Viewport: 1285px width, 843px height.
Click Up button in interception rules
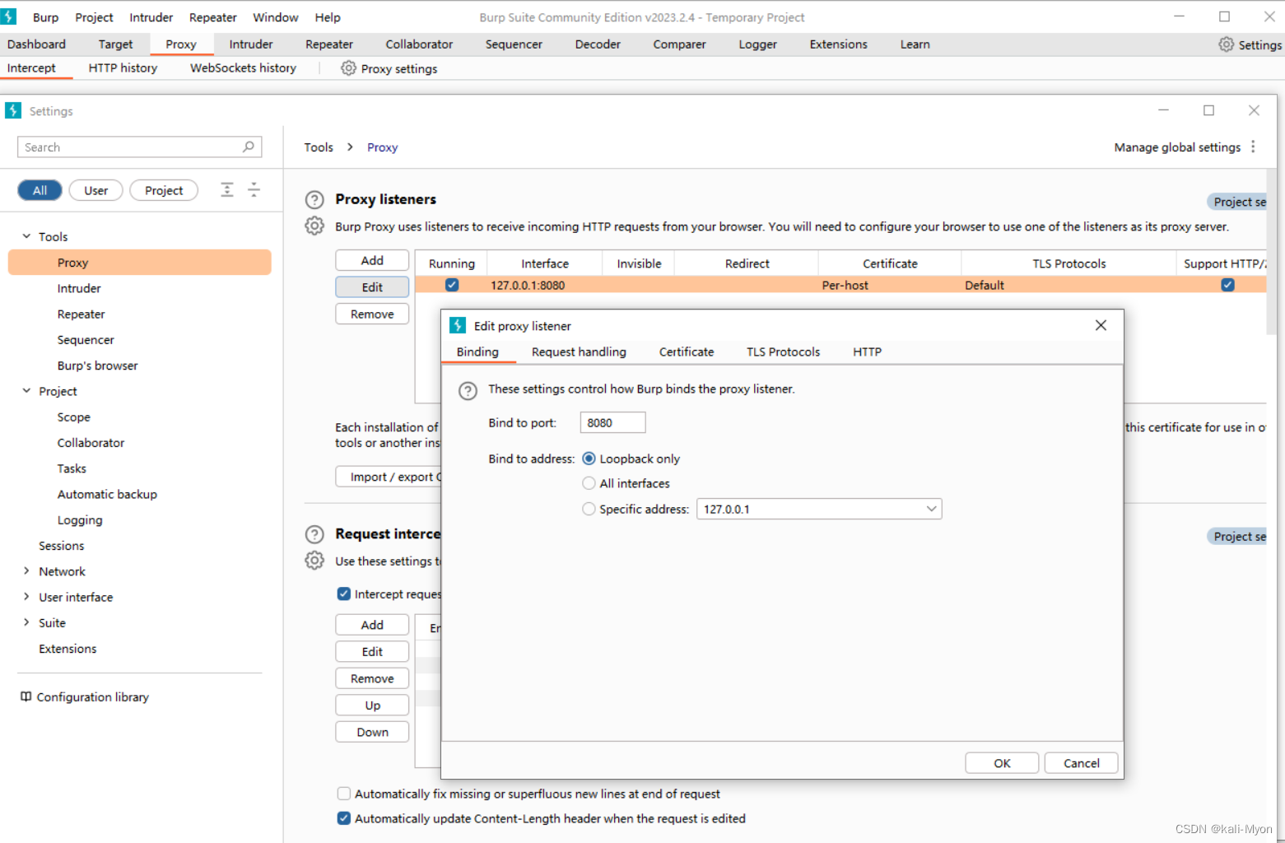tap(372, 706)
